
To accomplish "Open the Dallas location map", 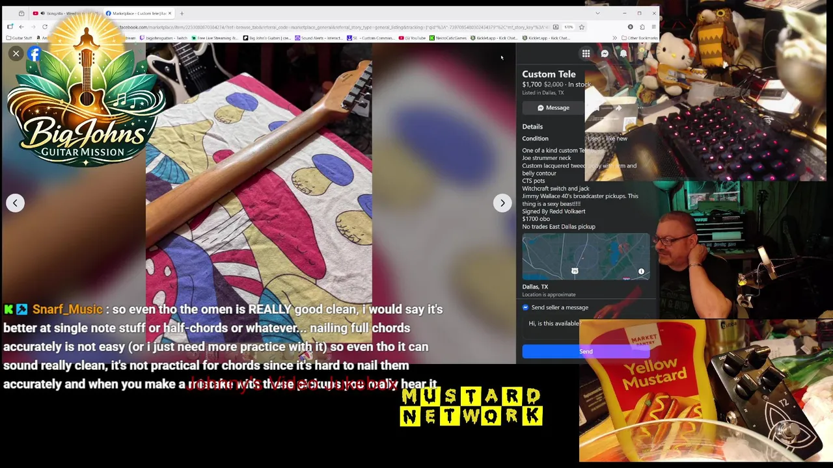I will pos(586,257).
